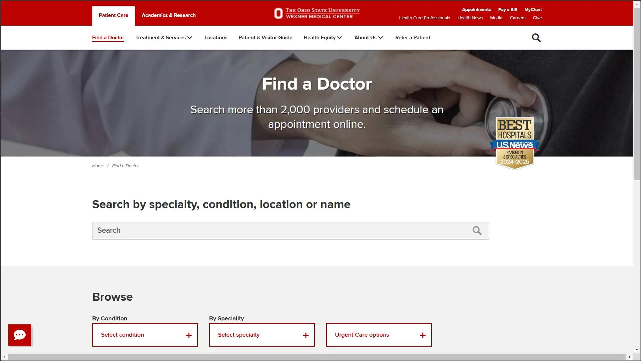The height and width of the screenshot is (361, 641).
Task: Click the horizontal scrollbar at bottom
Action: click(x=317, y=357)
